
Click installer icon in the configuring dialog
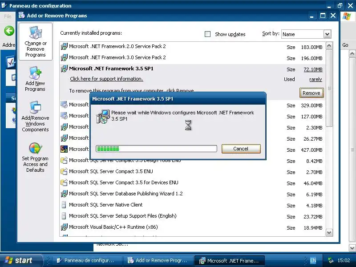[103, 117]
